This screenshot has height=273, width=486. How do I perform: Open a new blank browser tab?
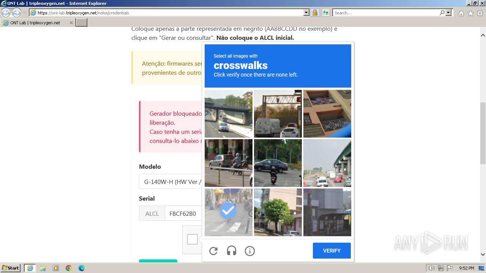coord(82,23)
